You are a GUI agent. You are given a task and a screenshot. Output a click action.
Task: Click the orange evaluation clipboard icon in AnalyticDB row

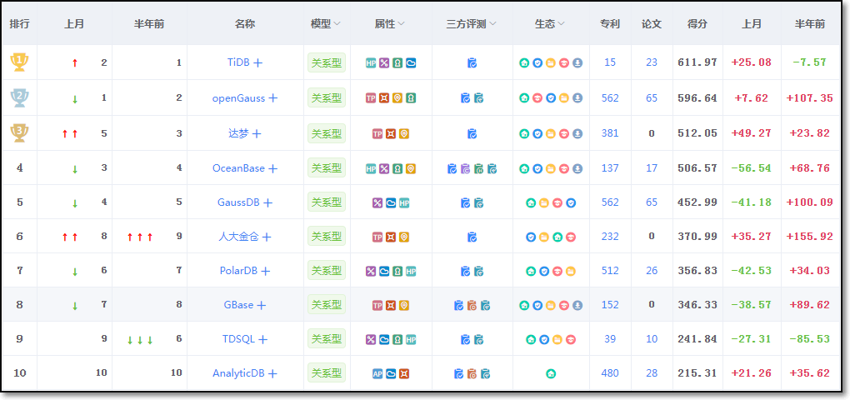(x=472, y=373)
